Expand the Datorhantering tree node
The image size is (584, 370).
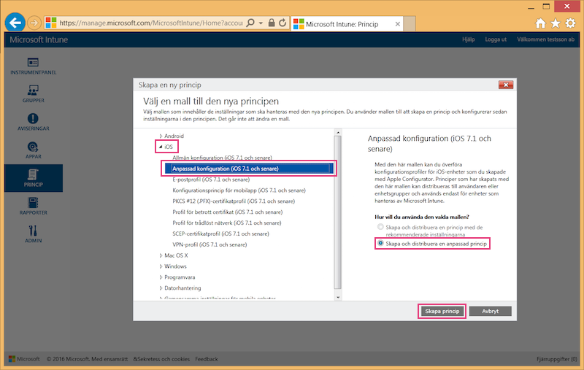point(161,288)
